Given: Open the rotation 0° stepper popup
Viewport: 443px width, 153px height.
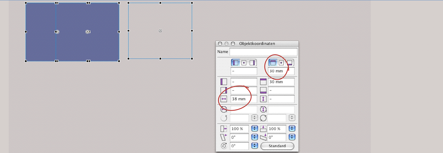Looking at the screenshot, I should [254, 146].
